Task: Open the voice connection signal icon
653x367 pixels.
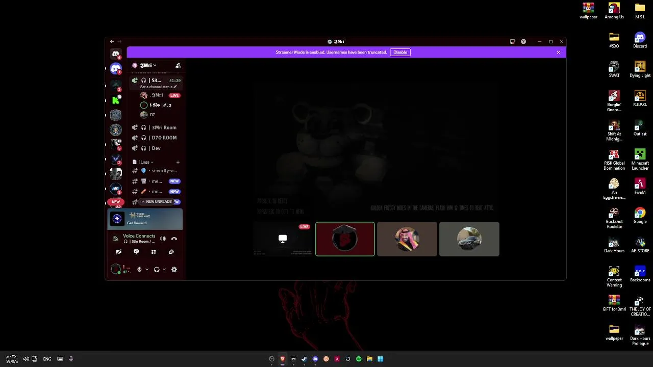Action: [116, 239]
